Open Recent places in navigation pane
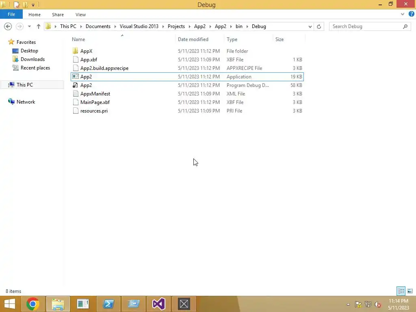The height and width of the screenshot is (312, 416). tap(35, 68)
